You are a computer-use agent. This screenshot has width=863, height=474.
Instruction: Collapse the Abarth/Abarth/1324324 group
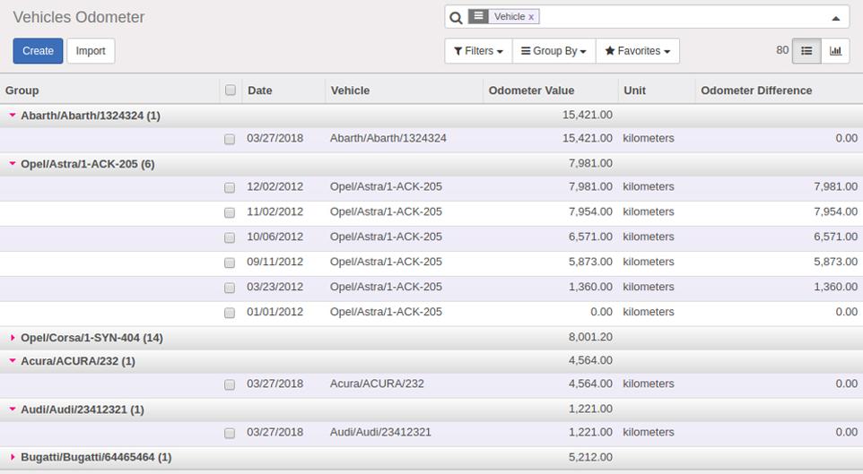(12, 116)
